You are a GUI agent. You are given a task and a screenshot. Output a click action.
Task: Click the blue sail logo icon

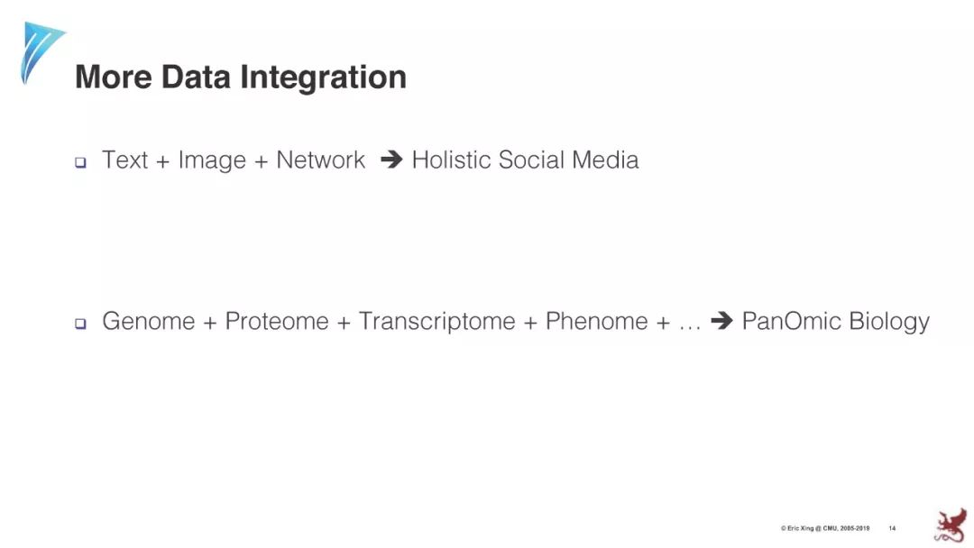(41, 52)
